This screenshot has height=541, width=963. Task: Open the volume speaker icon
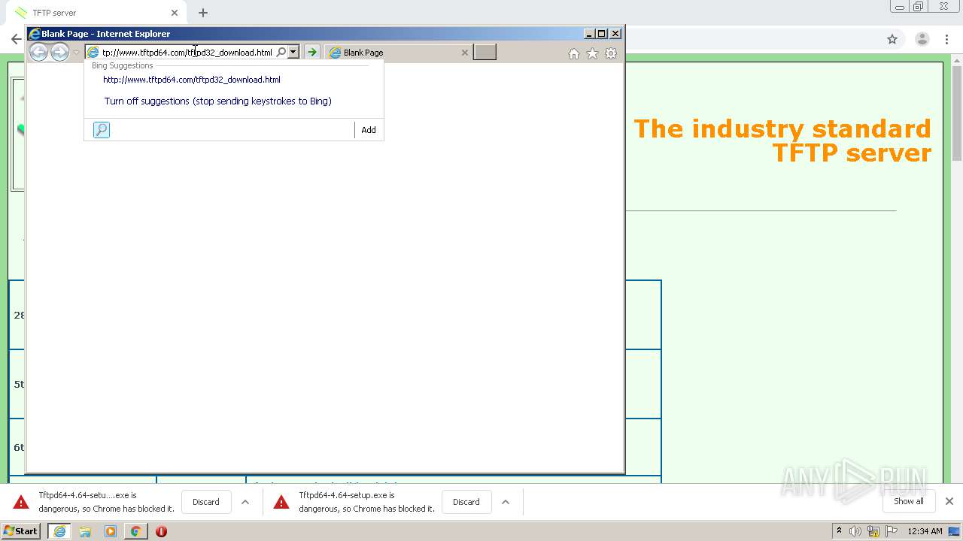point(855,531)
